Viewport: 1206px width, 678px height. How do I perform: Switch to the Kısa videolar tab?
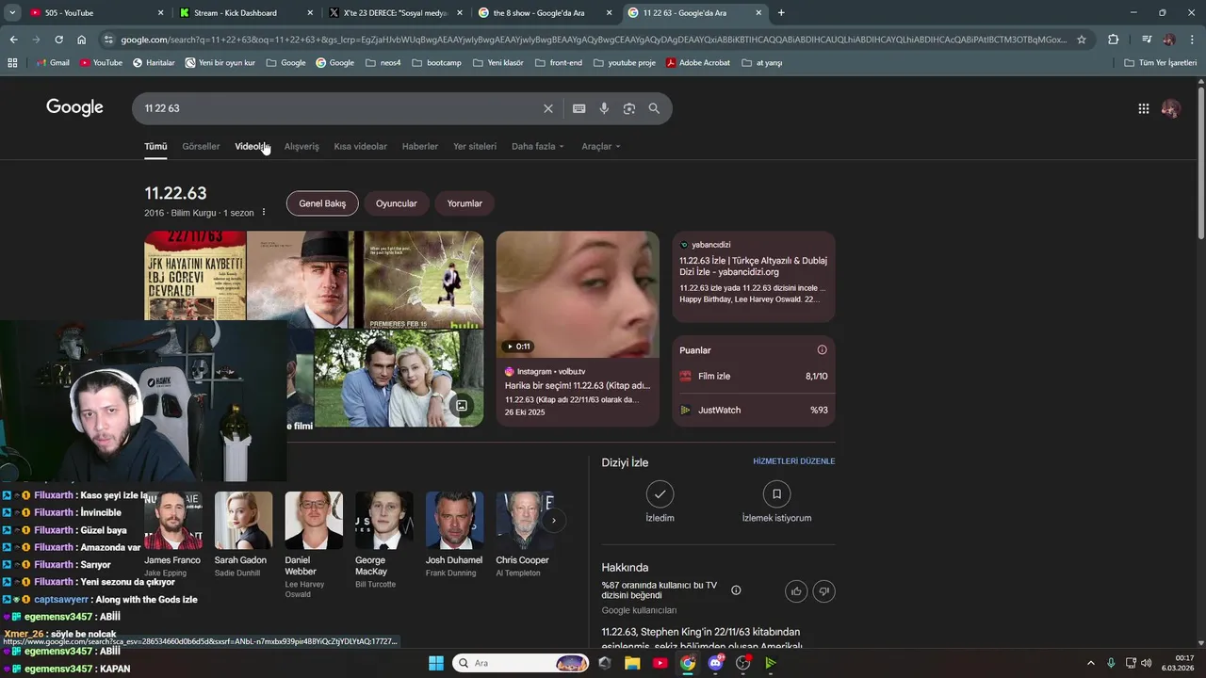point(360,146)
